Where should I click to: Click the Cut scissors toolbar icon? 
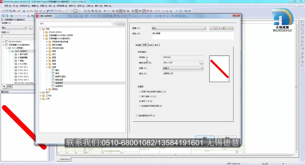(x=24, y=11)
